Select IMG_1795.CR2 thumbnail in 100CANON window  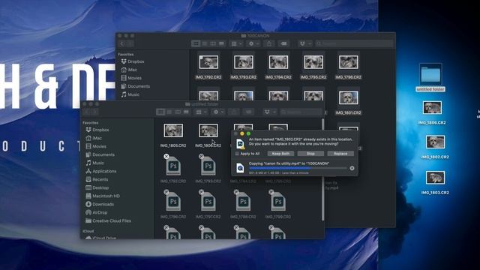(x=313, y=62)
